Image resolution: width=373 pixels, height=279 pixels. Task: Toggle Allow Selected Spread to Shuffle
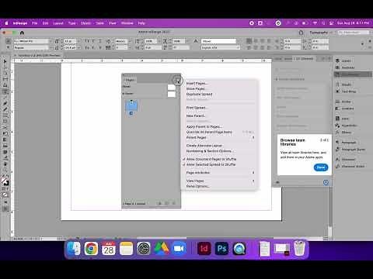[211, 164]
